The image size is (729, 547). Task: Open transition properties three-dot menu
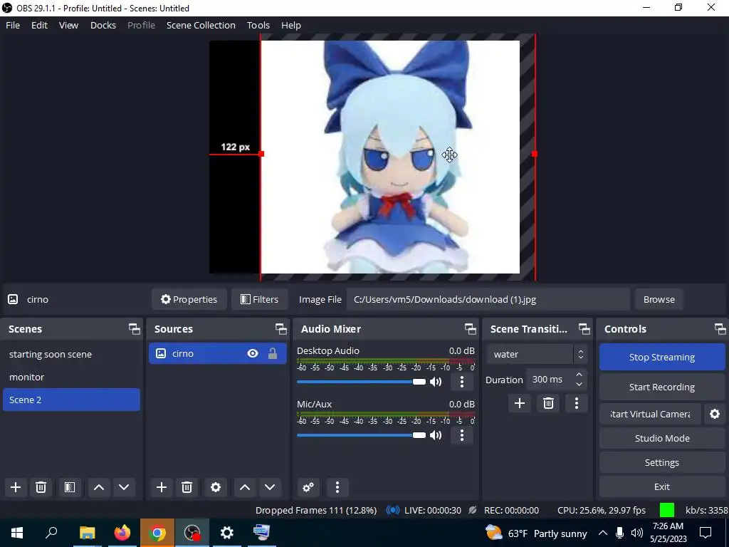pyautogui.click(x=577, y=403)
